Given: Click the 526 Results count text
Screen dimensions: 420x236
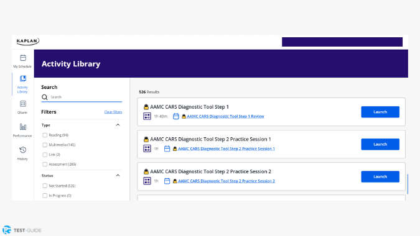Looking at the screenshot, I should click(x=149, y=92).
